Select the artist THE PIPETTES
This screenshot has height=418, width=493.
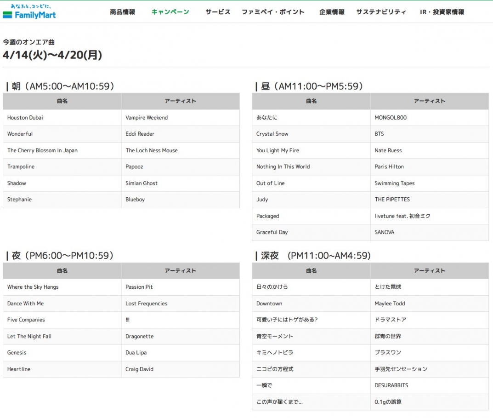tap(392, 200)
